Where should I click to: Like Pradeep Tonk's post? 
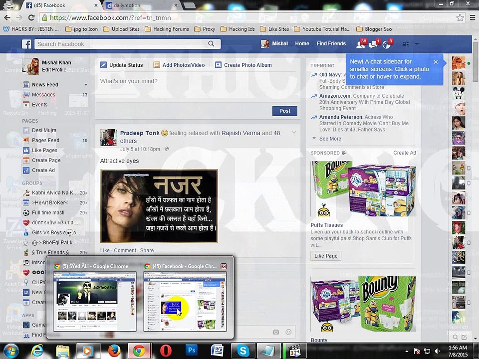click(105, 250)
